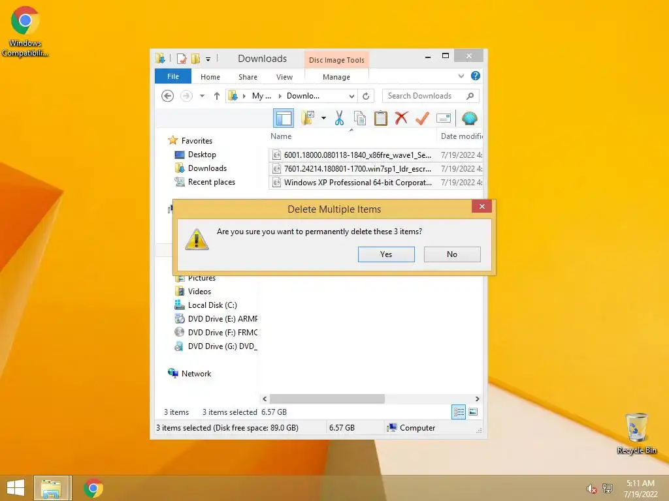Switch to the Home ribbon tab

[210, 77]
